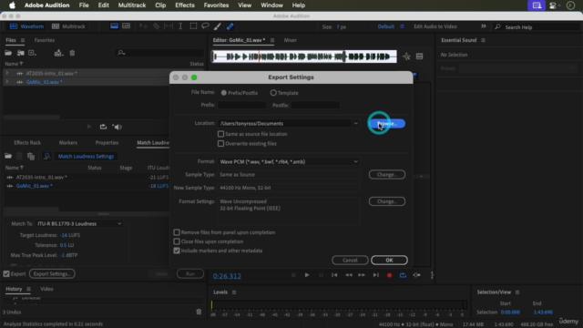This screenshot has width=583, height=328.
Task: Click Import file icon in Files panel
Action: 20,53
